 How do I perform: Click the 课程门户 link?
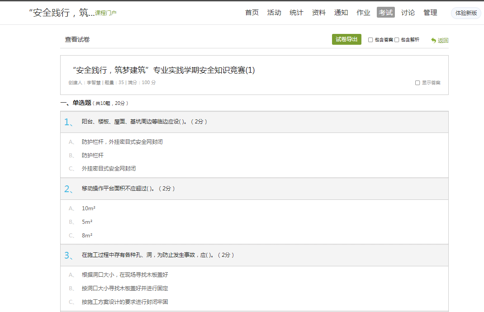click(106, 13)
